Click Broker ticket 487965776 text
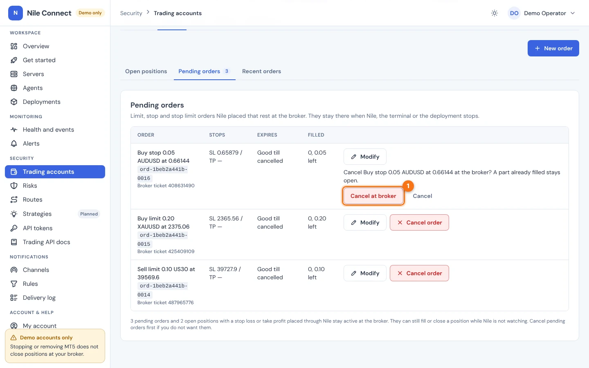 click(x=166, y=303)
